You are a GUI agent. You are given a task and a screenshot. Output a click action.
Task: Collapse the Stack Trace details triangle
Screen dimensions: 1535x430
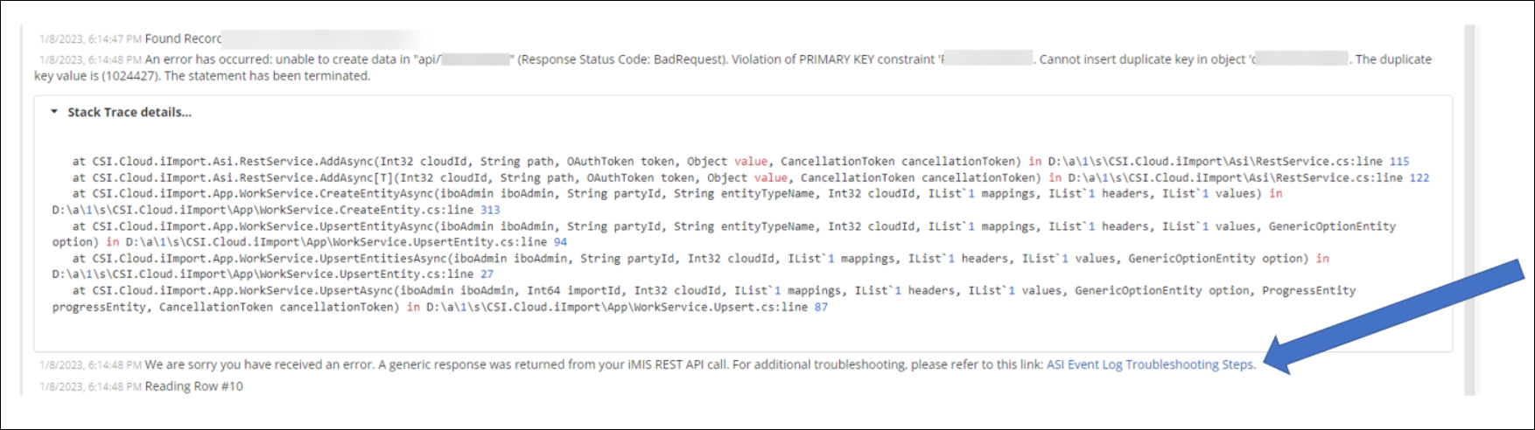coord(54,112)
